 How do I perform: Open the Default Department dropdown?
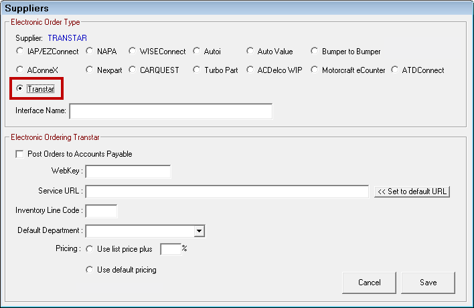199,231
